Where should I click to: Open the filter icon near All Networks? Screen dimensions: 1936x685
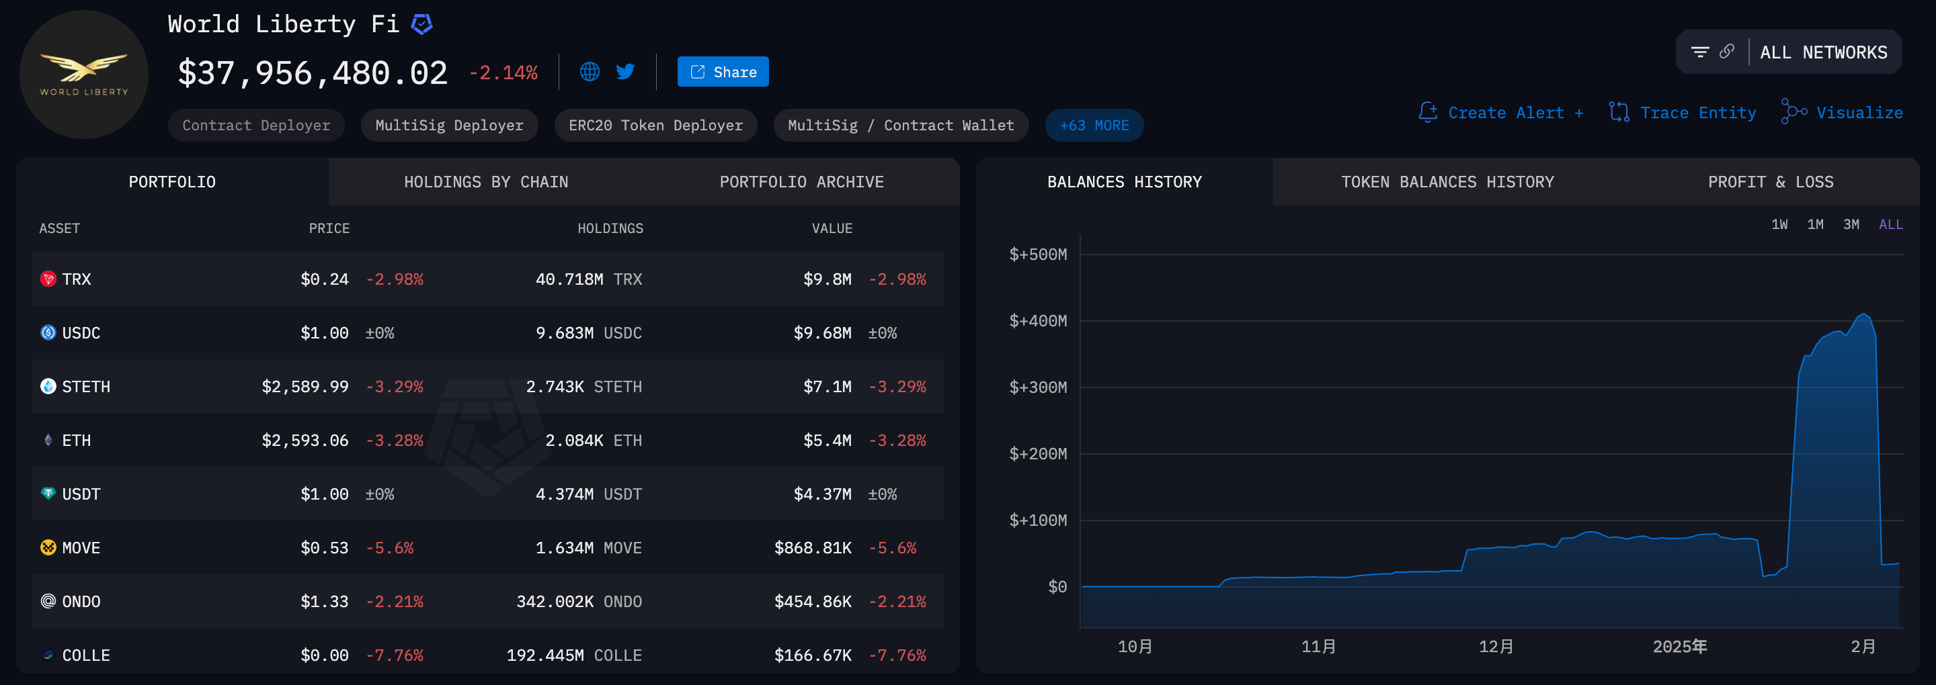point(1699,52)
